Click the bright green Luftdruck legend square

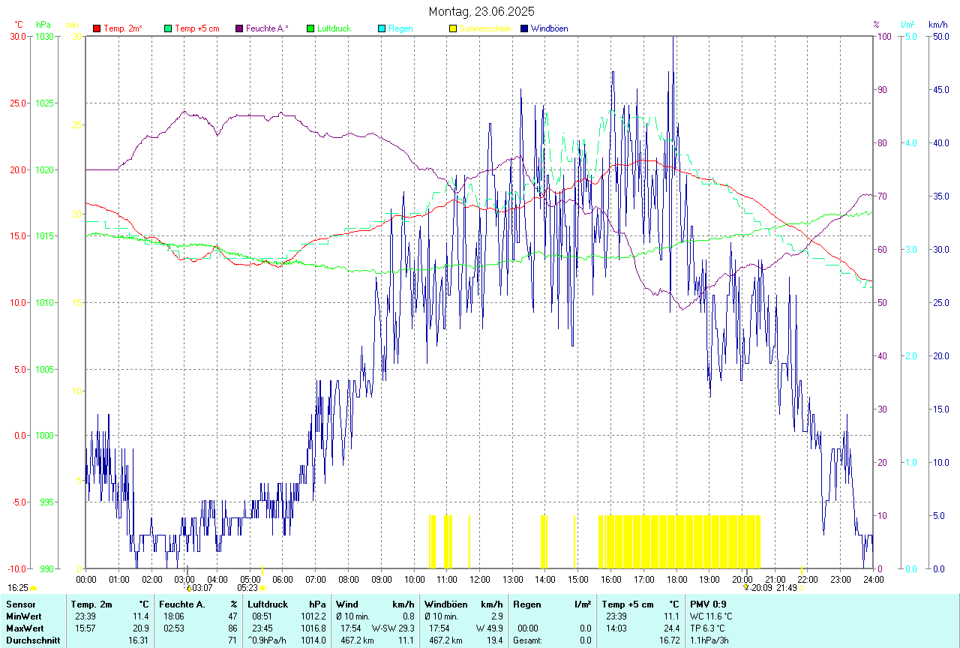pos(310,28)
